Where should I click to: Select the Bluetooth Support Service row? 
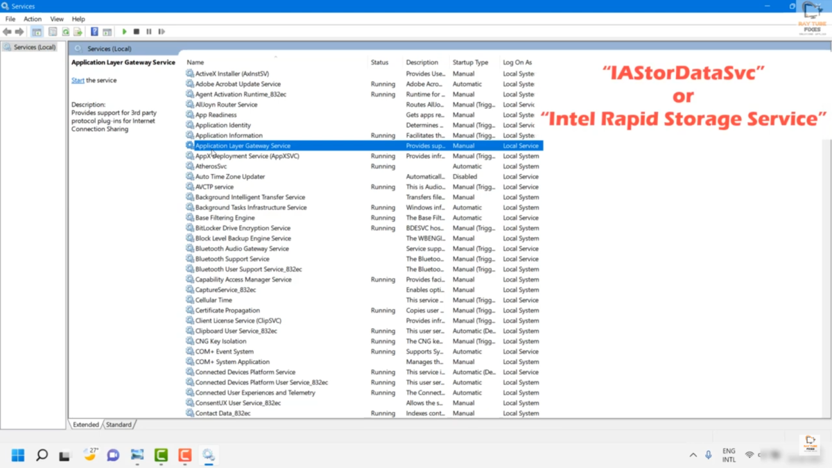click(x=232, y=259)
